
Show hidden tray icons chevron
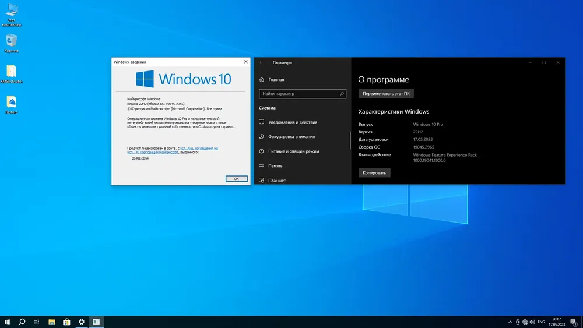[510, 322]
